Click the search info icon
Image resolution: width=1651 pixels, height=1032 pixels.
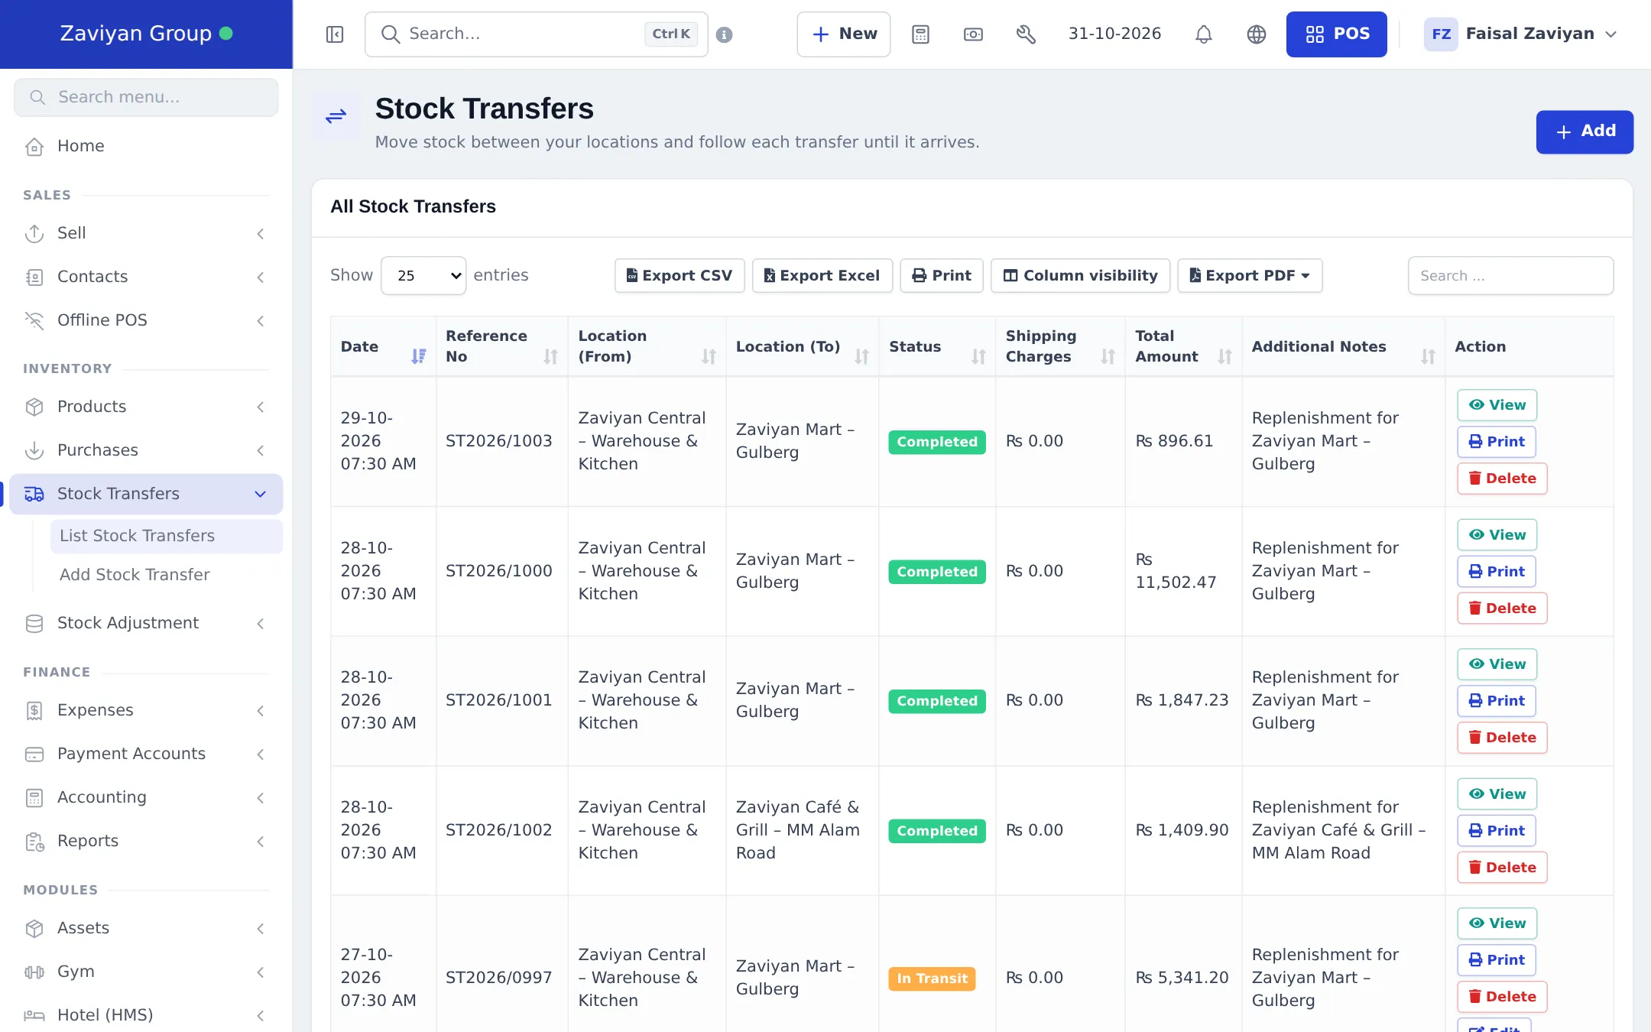(x=725, y=34)
